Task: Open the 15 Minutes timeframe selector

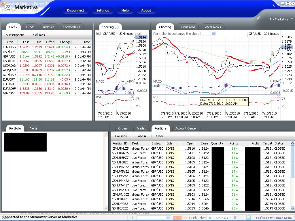Action: 126,34
